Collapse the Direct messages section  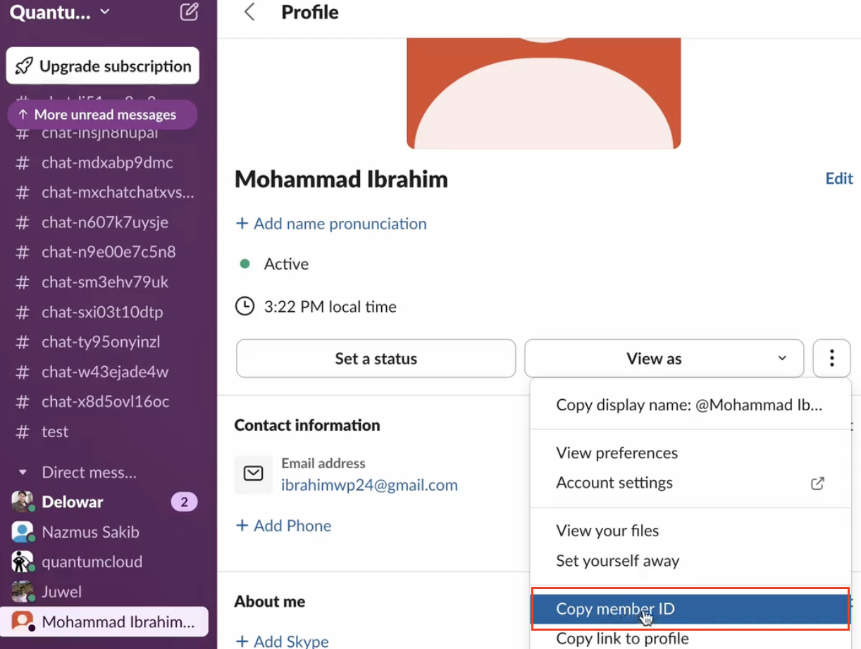pos(23,472)
